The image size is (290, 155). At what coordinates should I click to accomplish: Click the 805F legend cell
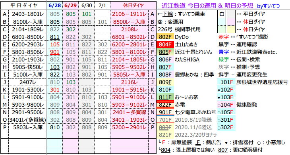(165, 52)
